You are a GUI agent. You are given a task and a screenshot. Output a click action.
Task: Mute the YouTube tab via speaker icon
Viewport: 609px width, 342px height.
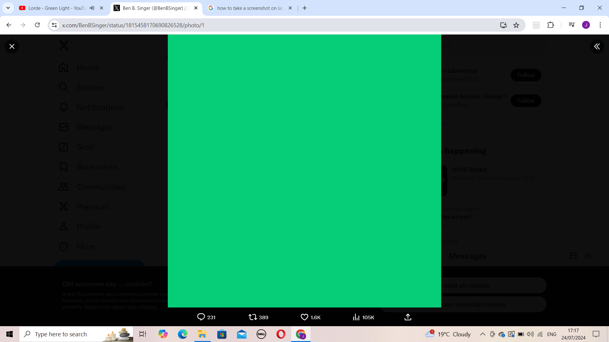92,8
